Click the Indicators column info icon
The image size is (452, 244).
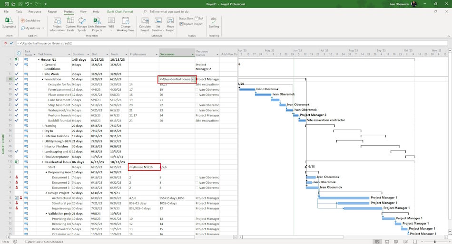19,53
